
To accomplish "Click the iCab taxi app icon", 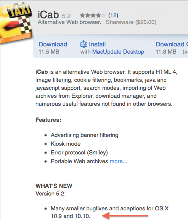I will 16,22.
